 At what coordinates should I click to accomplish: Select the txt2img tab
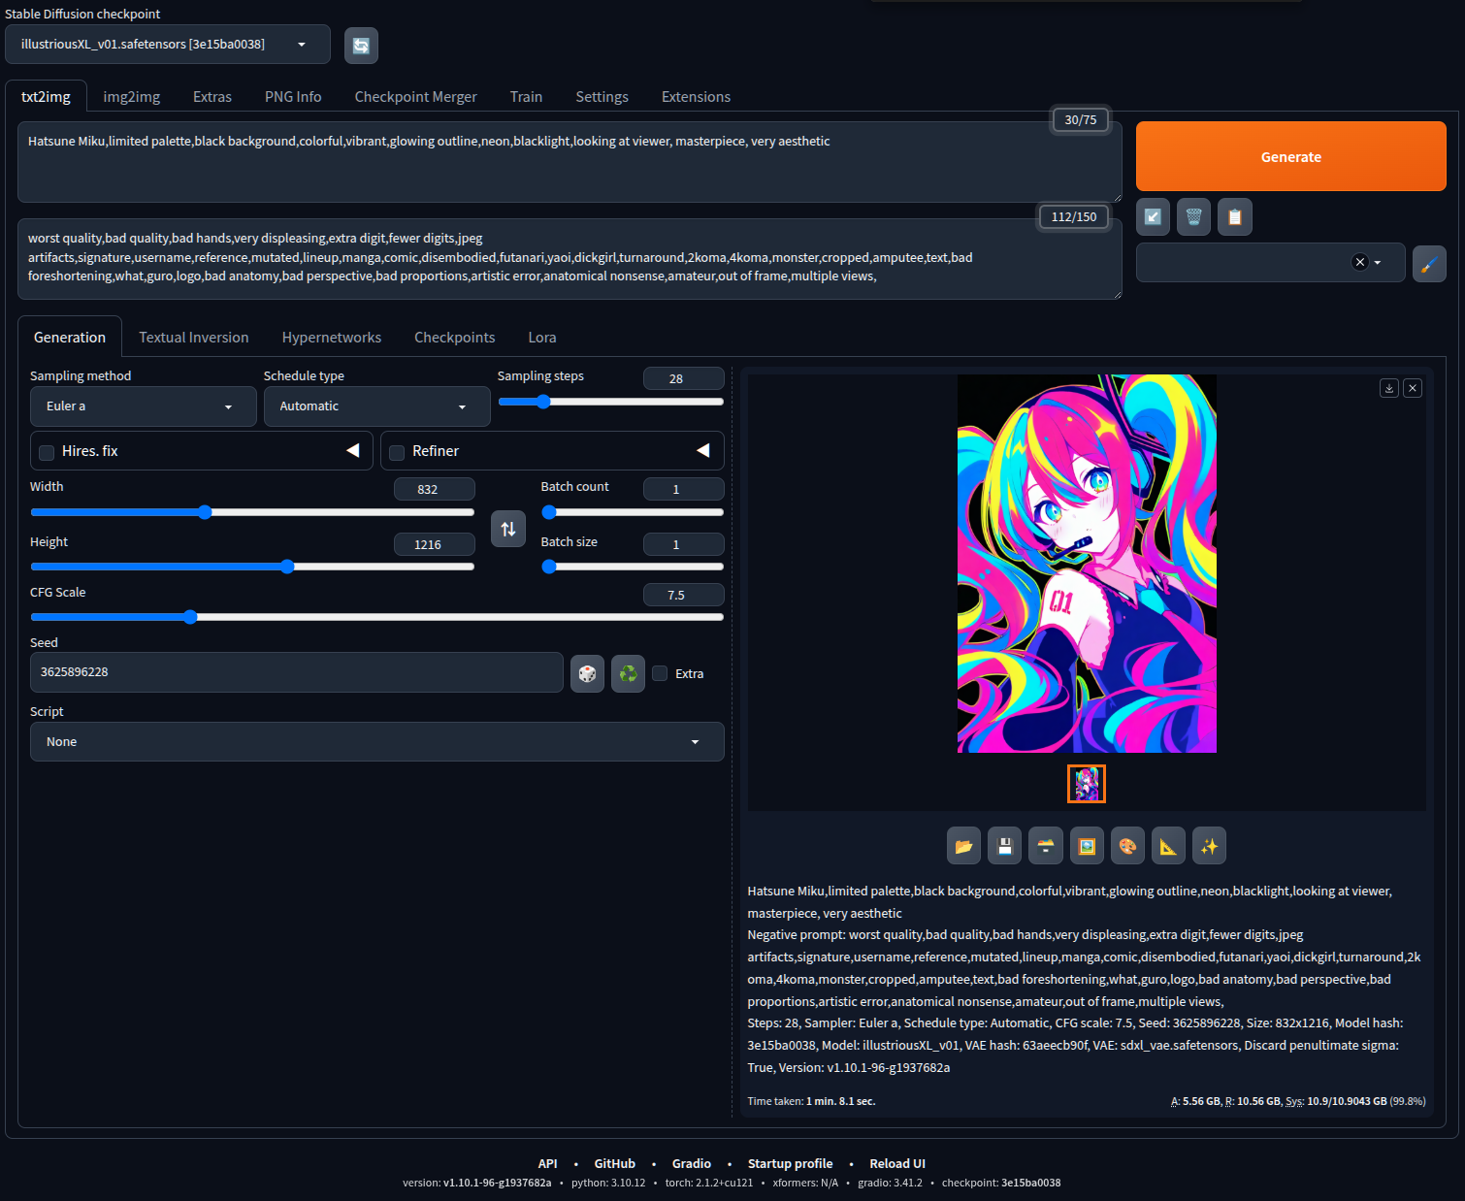pyautogui.click(x=47, y=97)
